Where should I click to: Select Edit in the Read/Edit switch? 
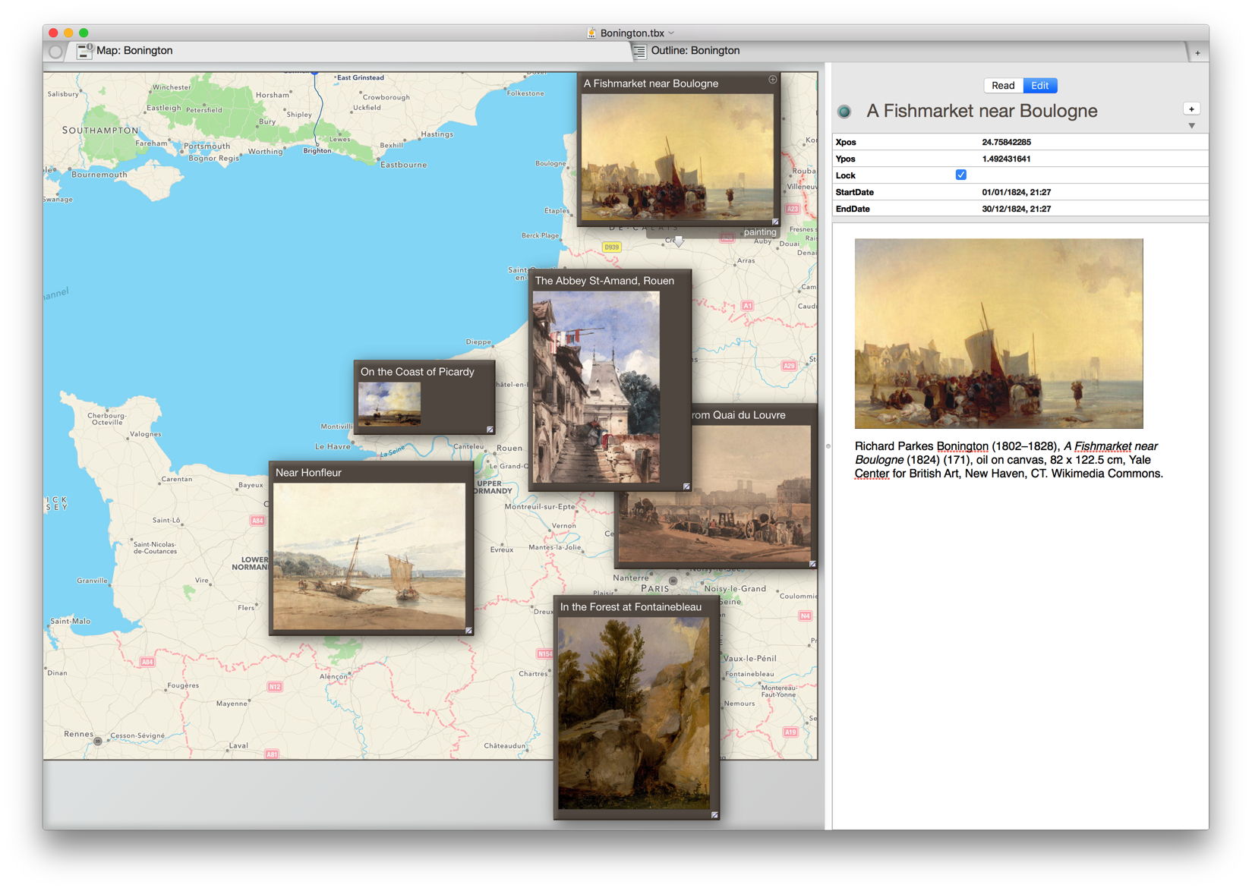(x=1039, y=85)
